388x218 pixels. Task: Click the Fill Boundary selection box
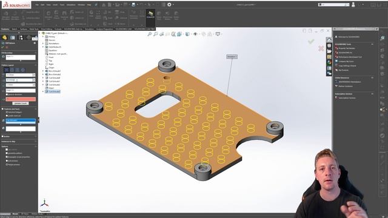pyautogui.click(x=21, y=58)
